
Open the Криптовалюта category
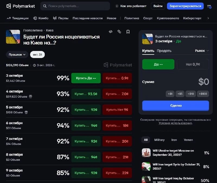pos(168,18)
